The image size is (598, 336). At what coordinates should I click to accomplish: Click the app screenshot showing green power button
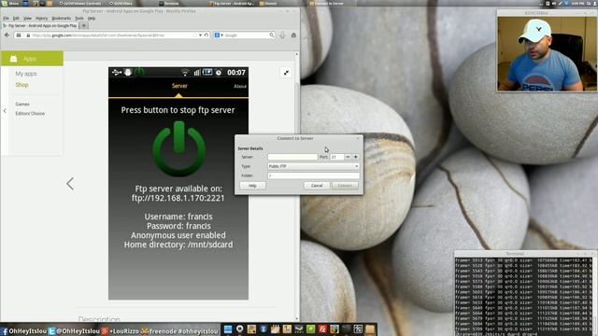[x=178, y=183]
